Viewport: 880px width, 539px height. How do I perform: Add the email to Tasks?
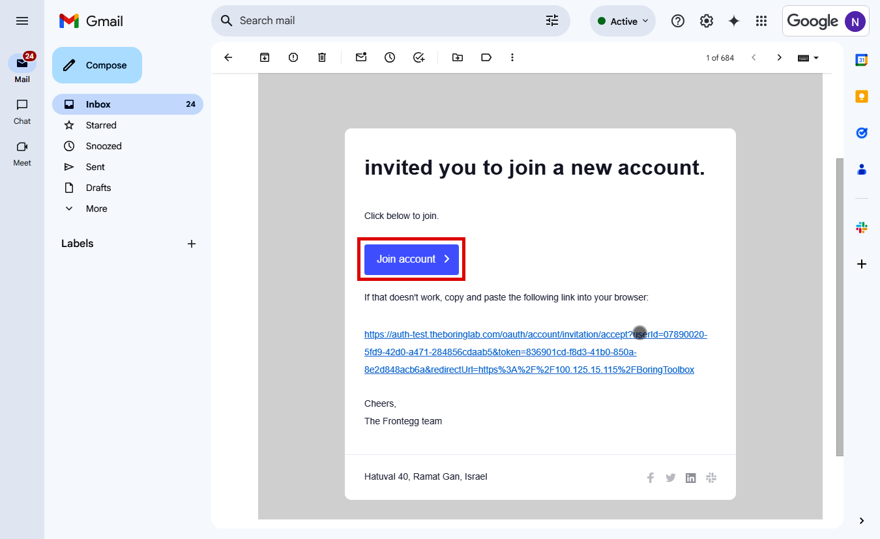(418, 57)
